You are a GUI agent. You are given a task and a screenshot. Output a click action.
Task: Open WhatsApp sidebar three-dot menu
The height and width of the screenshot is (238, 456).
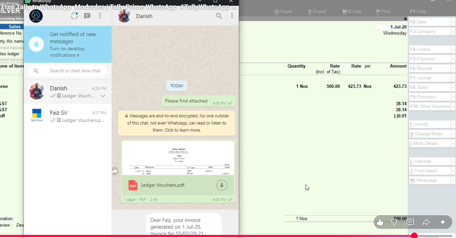pos(100,16)
